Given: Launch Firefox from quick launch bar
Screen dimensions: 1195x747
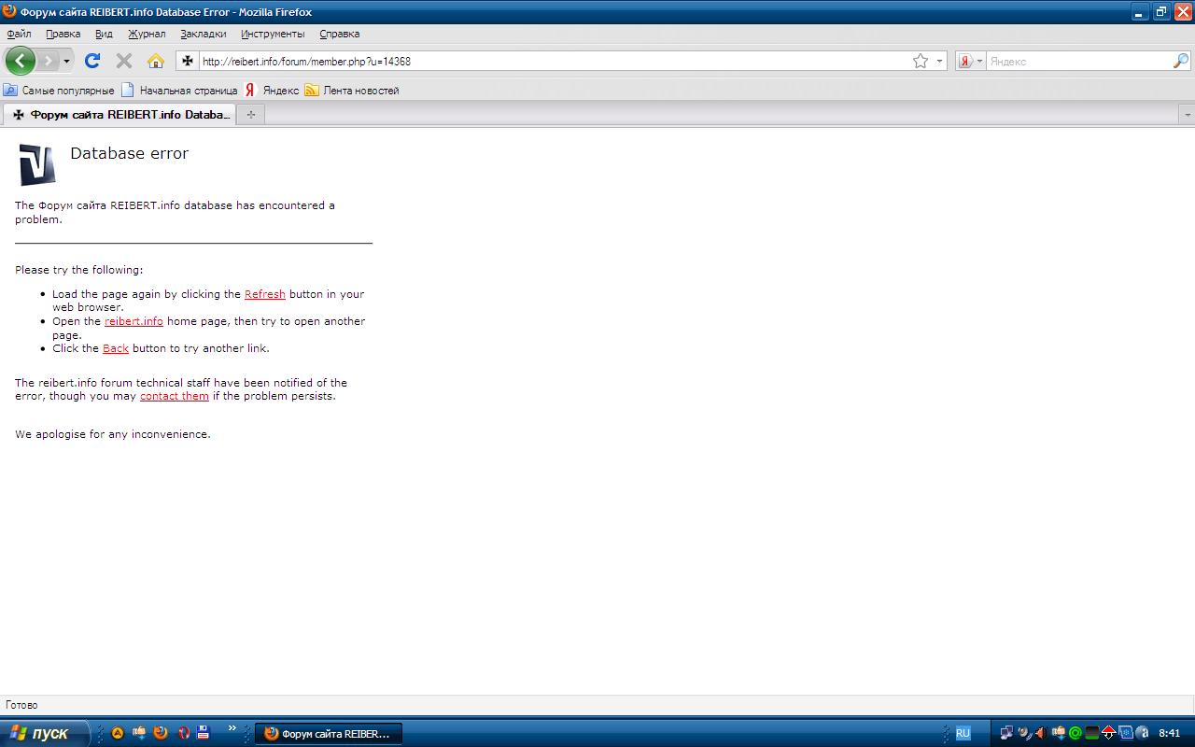Looking at the screenshot, I should tap(161, 733).
